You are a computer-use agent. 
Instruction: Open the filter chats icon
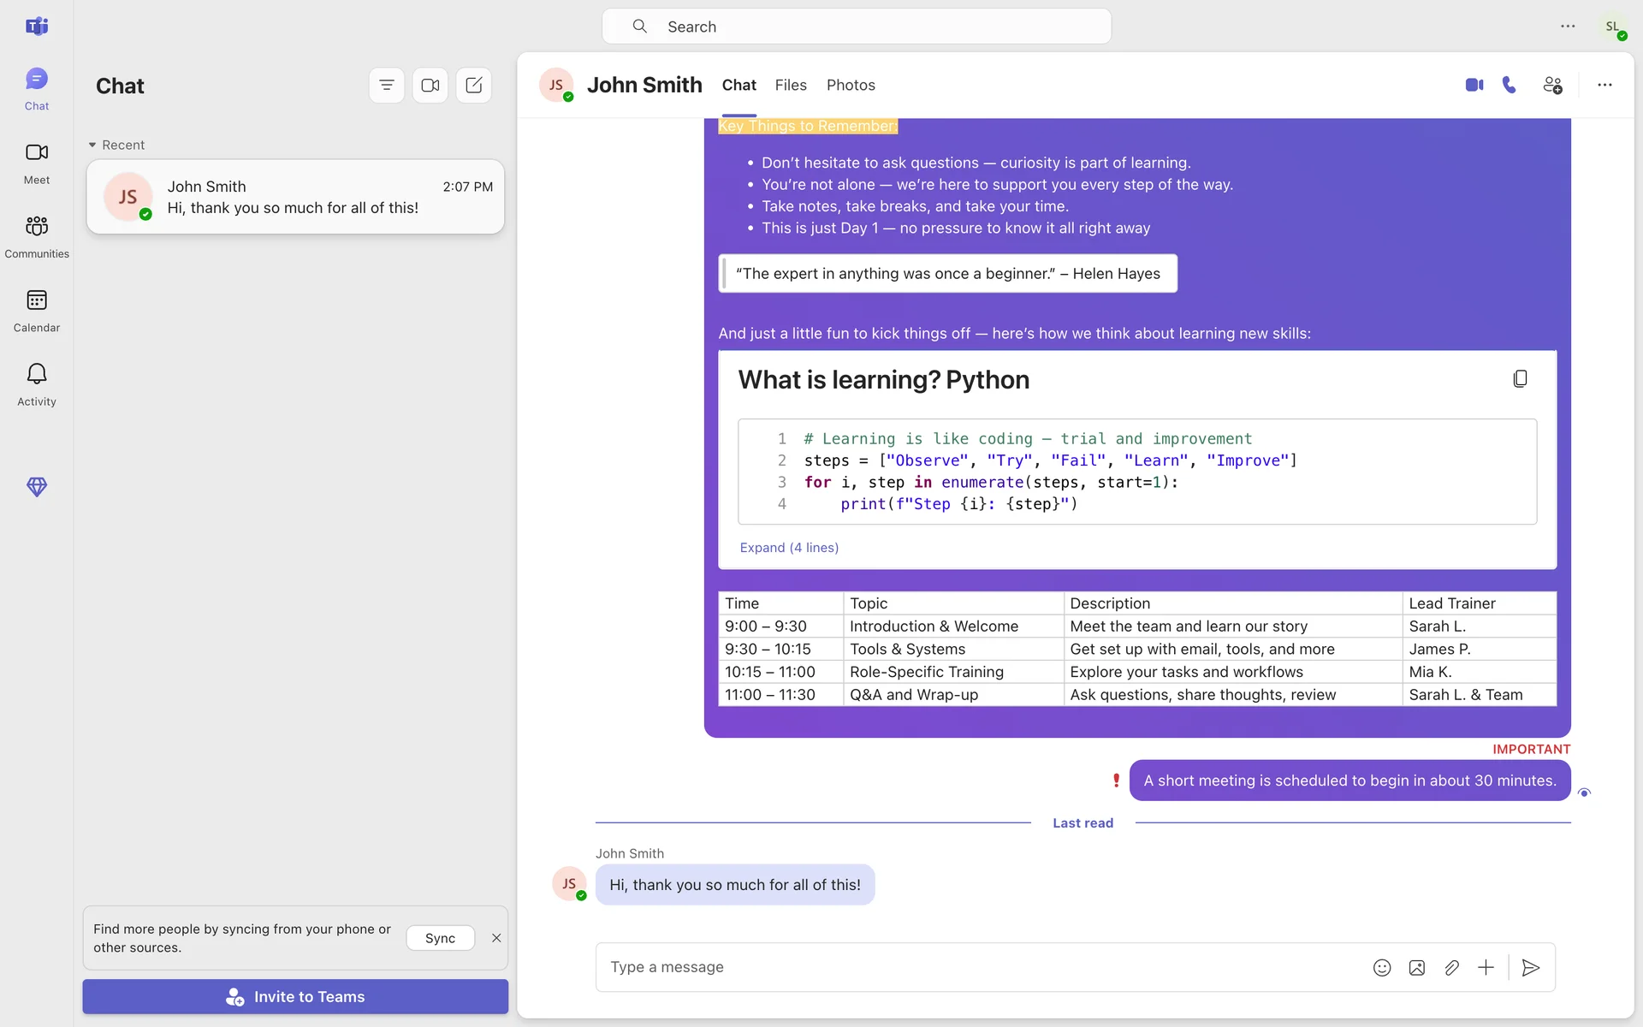point(387,85)
